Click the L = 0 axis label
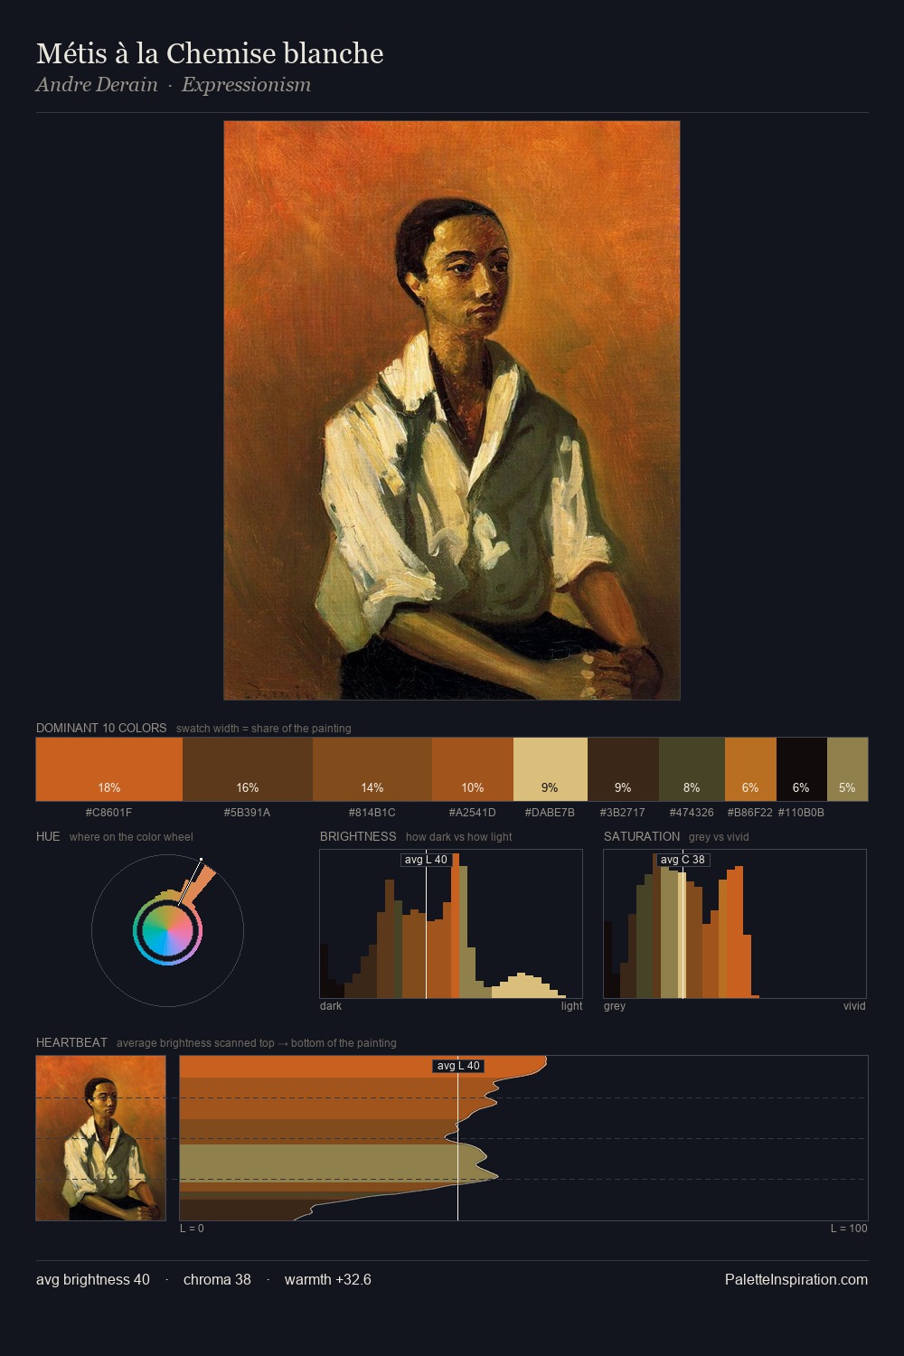This screenshot has height=1356, width=904. [192, 1229]
